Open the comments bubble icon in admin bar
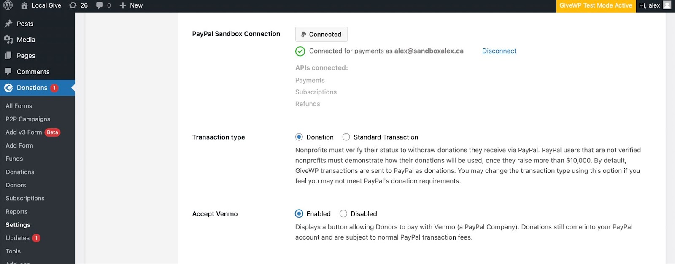Image resolution: width=675 pixels, height=264 pixels. click(99, 5)
